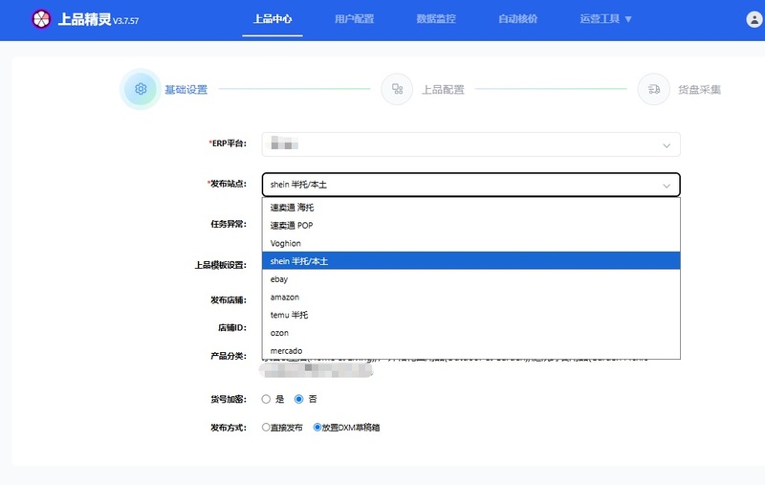The width and height of the screenshot is (765, 485).
Task: Select mercado from site list
Action: click(x=470, y=351)
